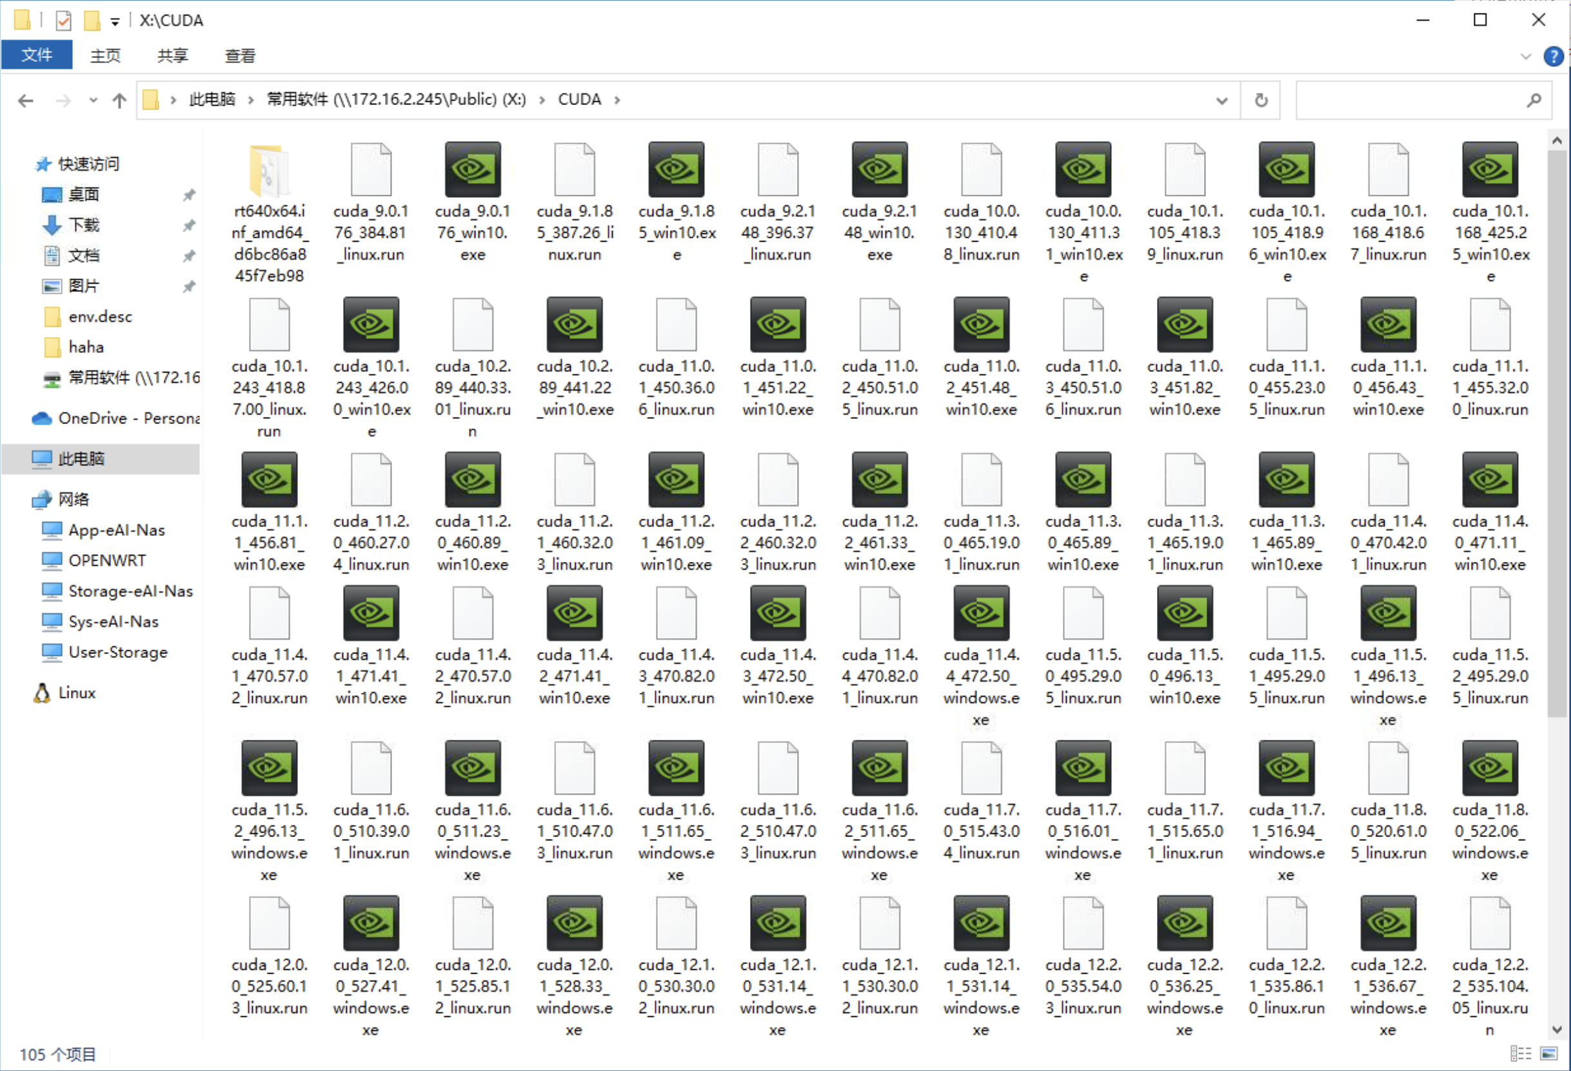Expand breadcrumb arrow after CUDA
This screenshot has width=1571, height=1071.
pyautogui.click(x=617, y=100)
